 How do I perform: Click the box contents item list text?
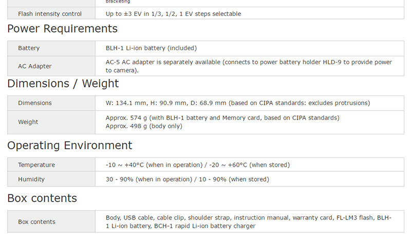tap(249, 222)
